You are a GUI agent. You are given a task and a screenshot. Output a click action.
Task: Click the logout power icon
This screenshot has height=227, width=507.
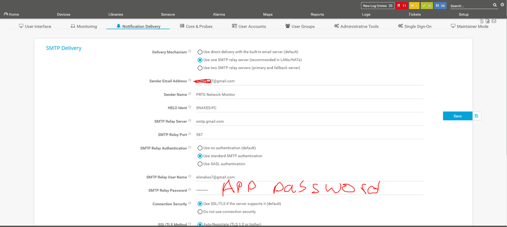(502, 5)
